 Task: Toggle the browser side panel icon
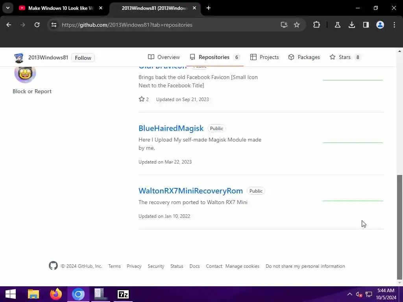point(366,25)
